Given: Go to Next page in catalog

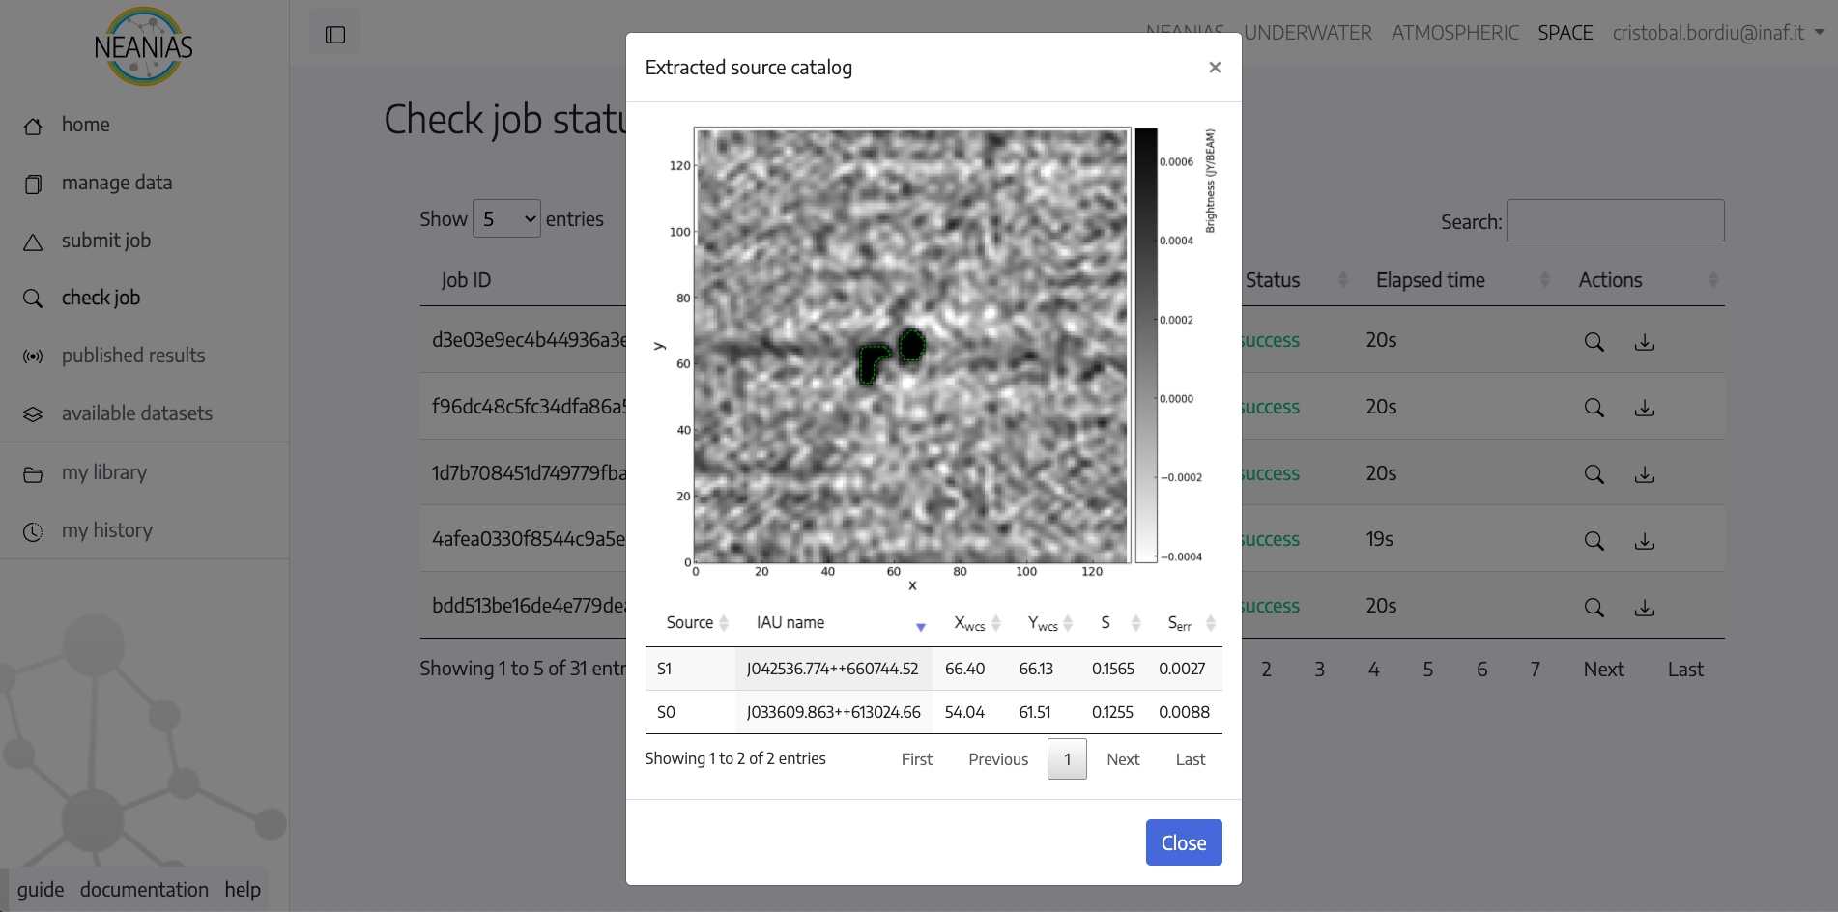Looking at the screenshot, I should [1123, 759].
